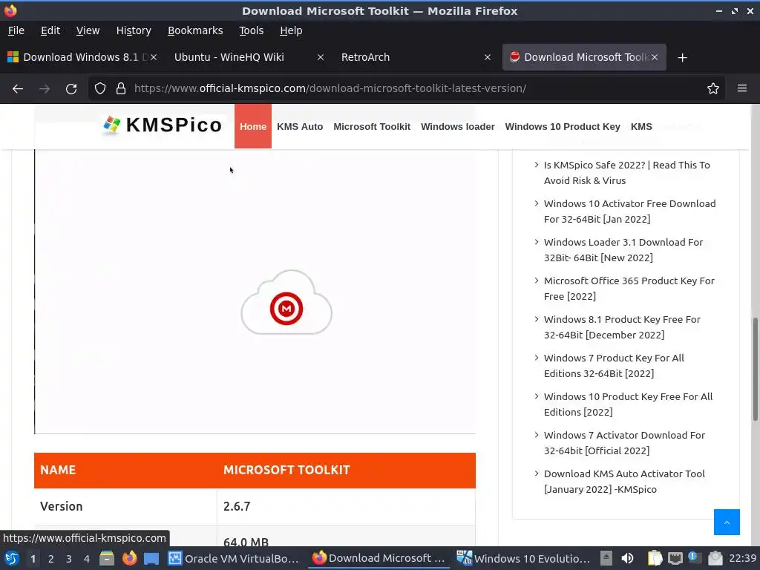760x570 pixels.
Task: Open the Windows loader nav link
Action: (x=457, y=126)
